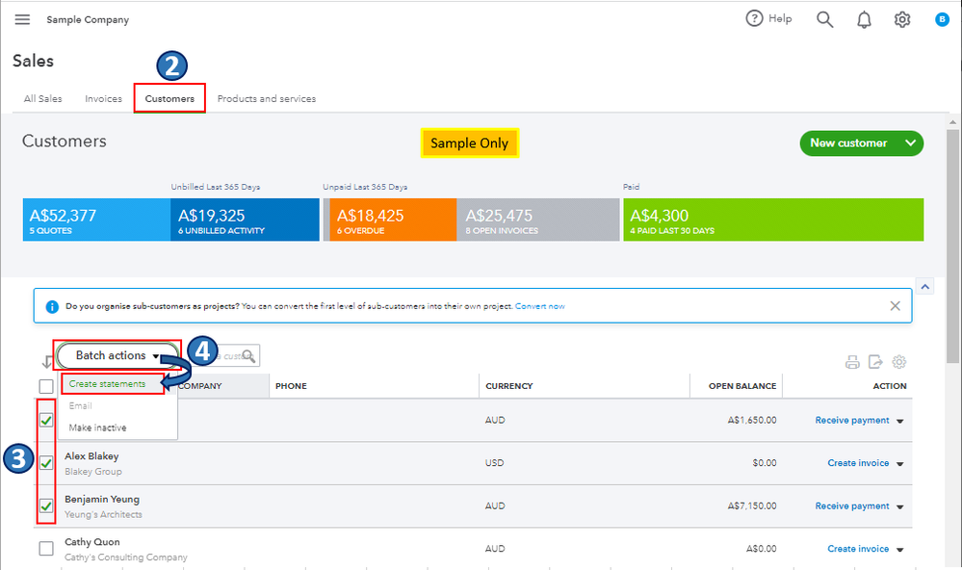The width and height of the screenshot is (962, 570).
Task: Switch to the Invoices tab
Action: (x=103, y=99)
